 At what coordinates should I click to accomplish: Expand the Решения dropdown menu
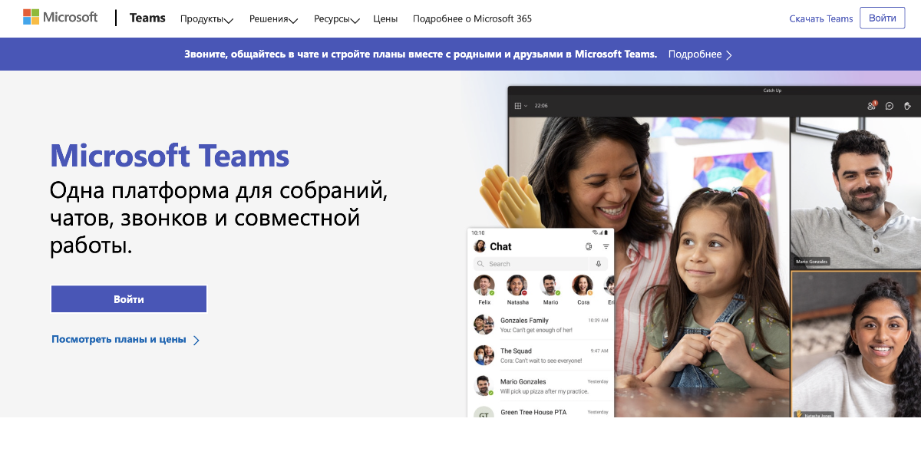[273, 18]
